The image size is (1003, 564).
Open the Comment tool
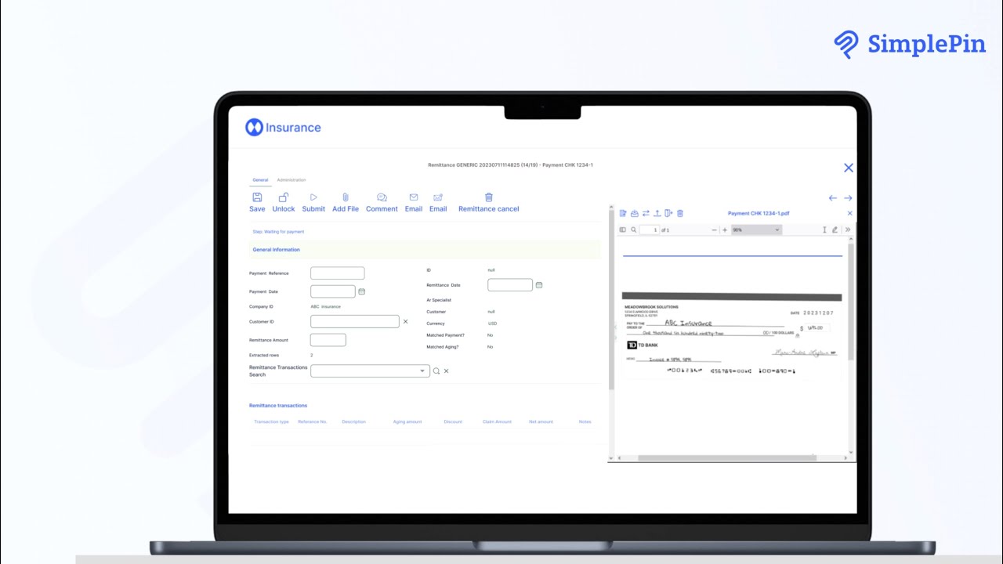tap(382, 197)
